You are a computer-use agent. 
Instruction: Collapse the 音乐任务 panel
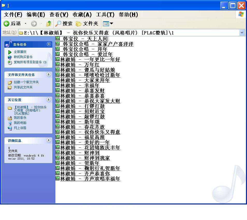coord(49,44)
